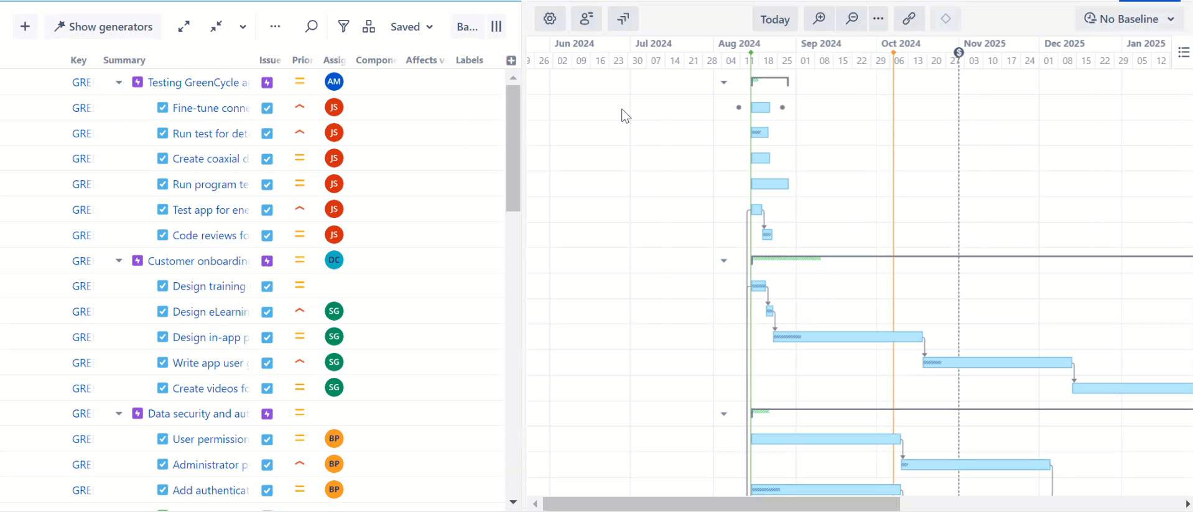Open the filter funnel icon
1193x512 pixels.
[343, 27]
